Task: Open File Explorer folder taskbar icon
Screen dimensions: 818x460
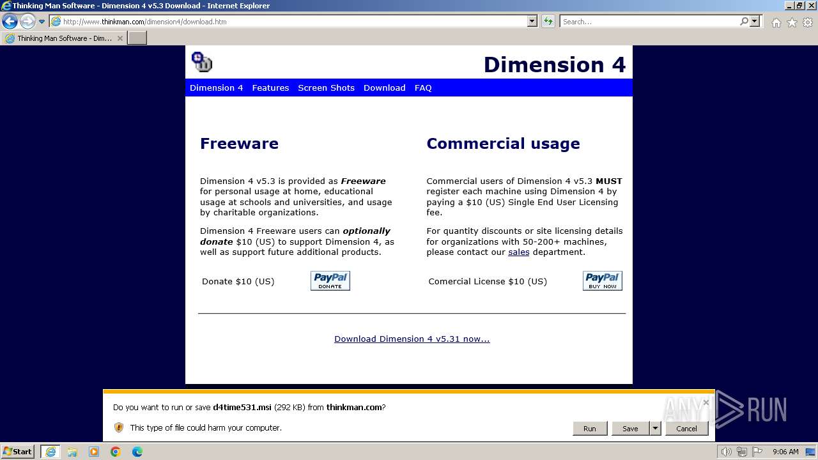Action: tap(72, 452)
